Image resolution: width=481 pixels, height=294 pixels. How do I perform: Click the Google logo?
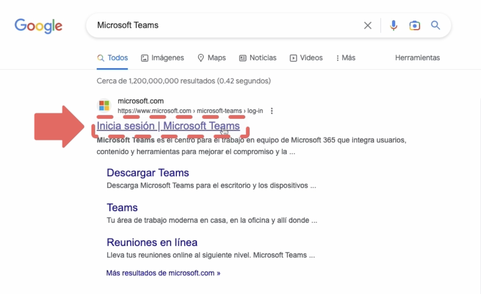pos(38,26)
